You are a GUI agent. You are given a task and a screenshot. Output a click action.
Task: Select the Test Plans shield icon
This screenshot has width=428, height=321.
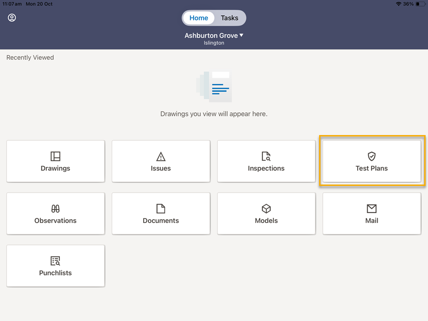pos(372,156)
